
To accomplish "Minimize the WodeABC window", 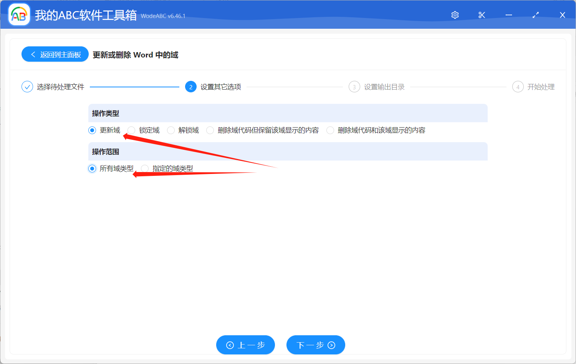I will point(509,15).
